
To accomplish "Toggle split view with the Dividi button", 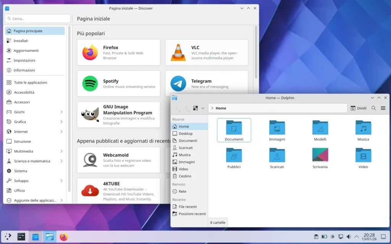I will pyautogui.click(x=358, y=108).
